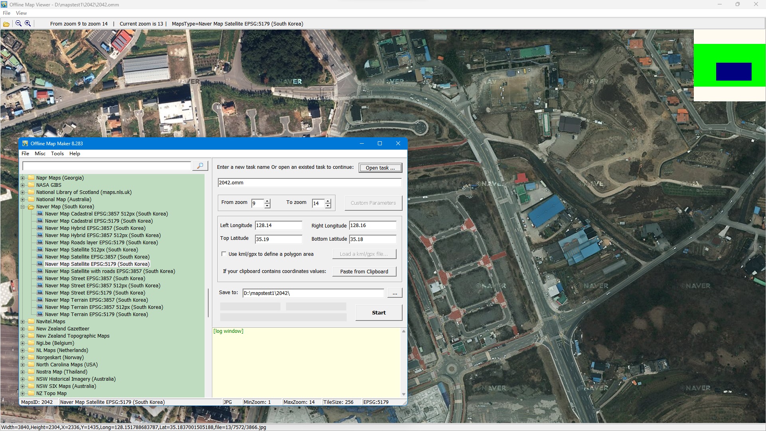Expand New Zealand Gazetteer node
Screen dimensions: 766x431
click(x=23, y=329)
